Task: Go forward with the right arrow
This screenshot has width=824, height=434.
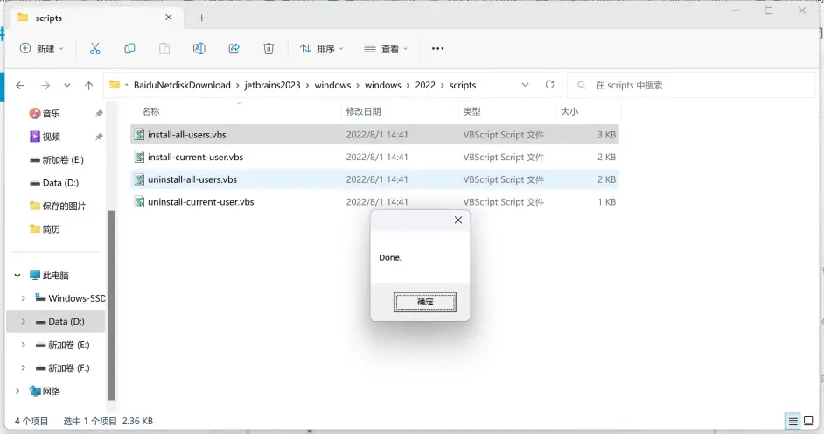Action: point(45,85)
